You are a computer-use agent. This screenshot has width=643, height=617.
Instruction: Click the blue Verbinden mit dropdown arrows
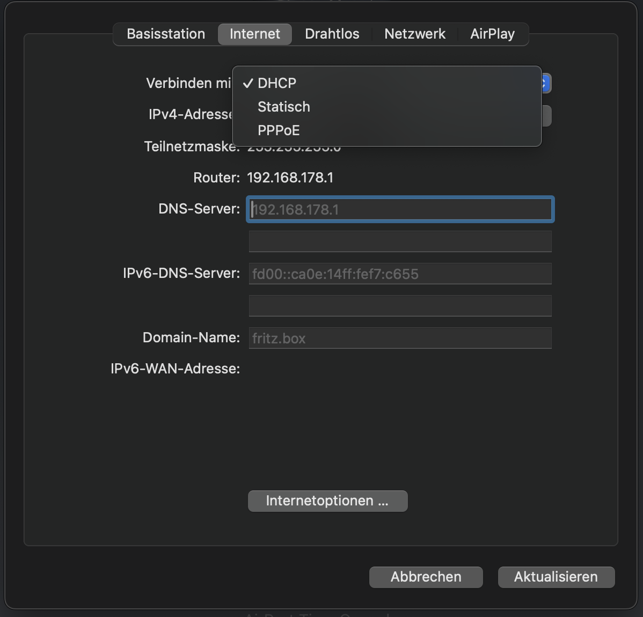pos(546,83)
